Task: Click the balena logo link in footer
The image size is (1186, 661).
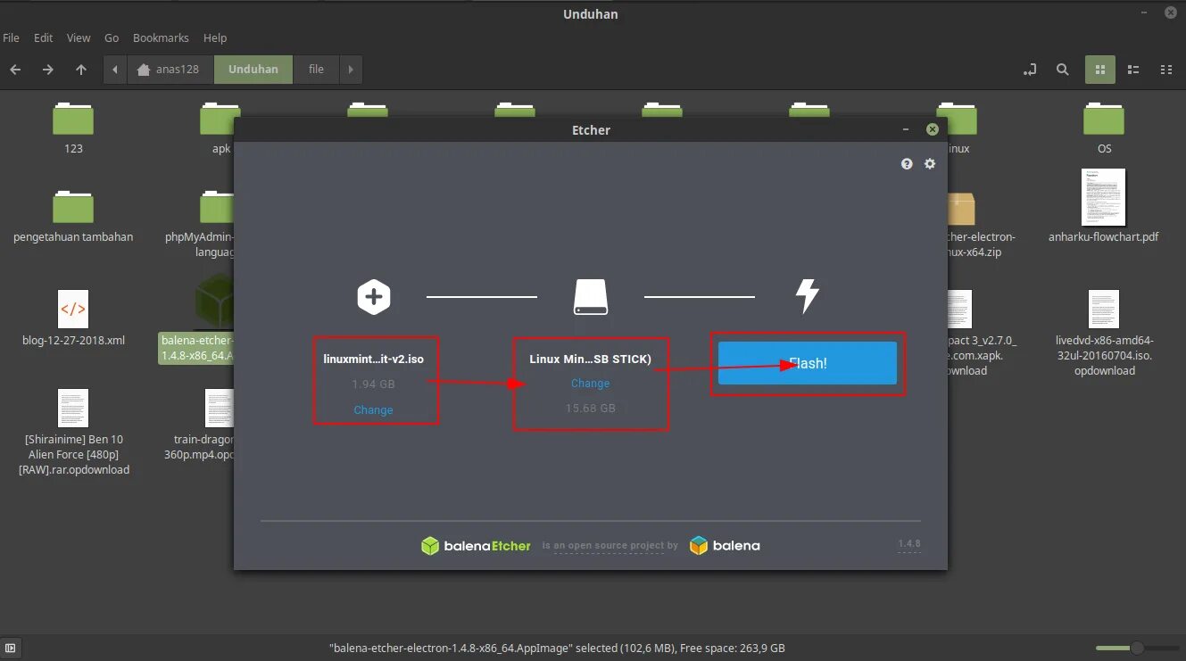Action: (x=725, y=546)
